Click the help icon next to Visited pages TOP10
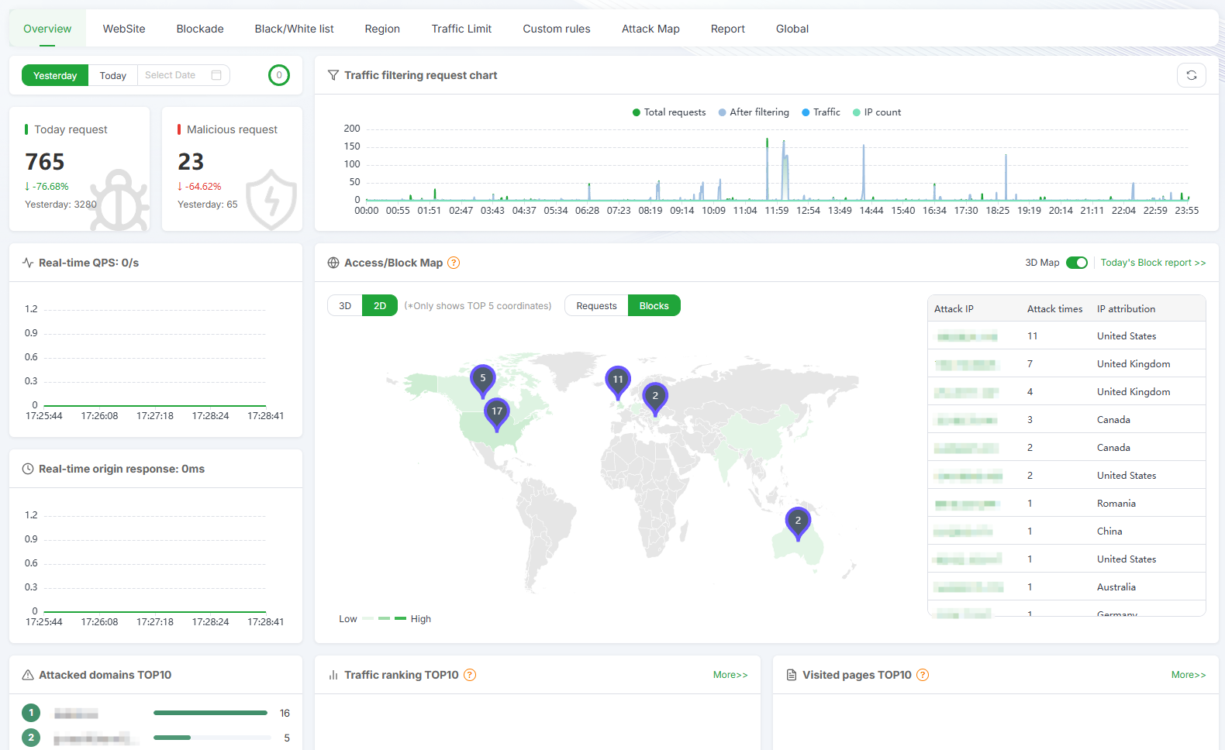This screenshot has width=1225, height=750. tap(923, 675)
